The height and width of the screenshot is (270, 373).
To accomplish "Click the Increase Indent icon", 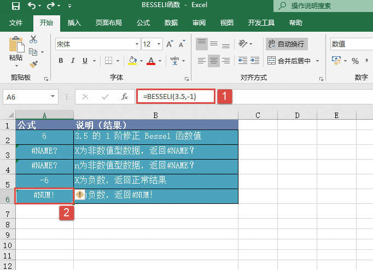I will [255, 61].
